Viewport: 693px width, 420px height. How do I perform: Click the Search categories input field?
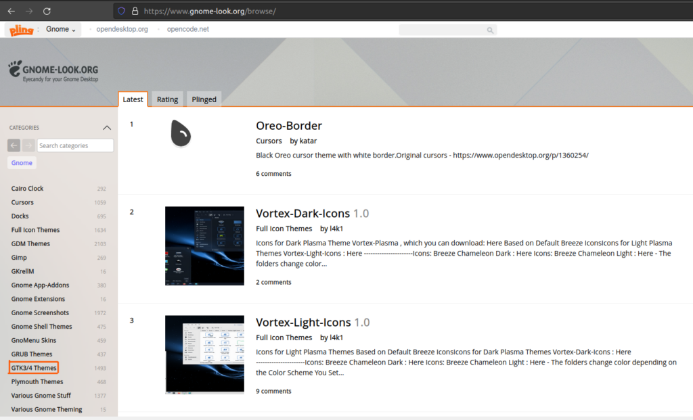point(74,145)
